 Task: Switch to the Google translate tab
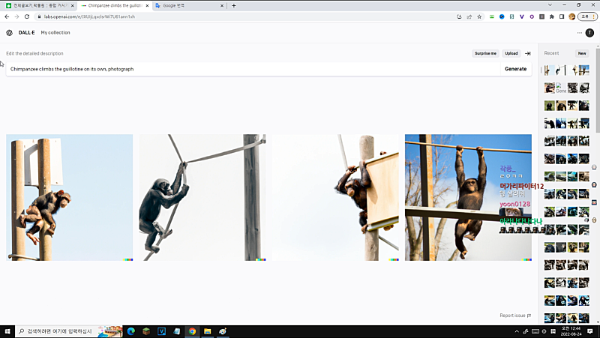tap(189, 6)
